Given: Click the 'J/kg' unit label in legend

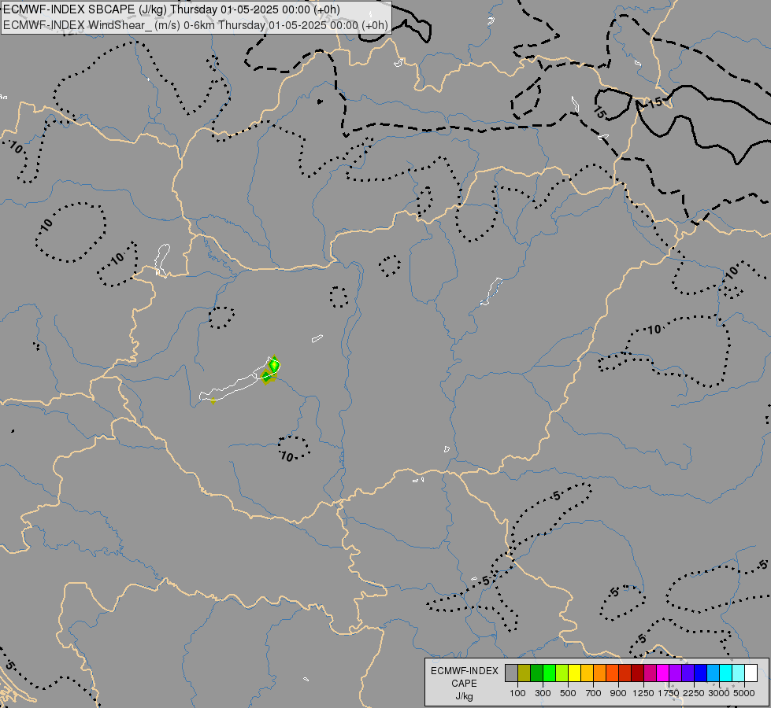Looking at the screenshot, I should point(464,696).
